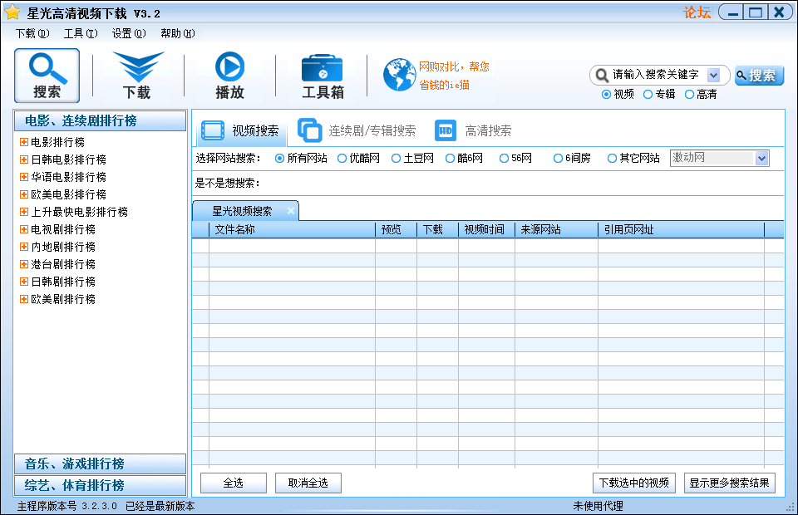The image size is (798, 515).
Task: Click the film icon on 视频搜索 tab
Action: (214, 130)
